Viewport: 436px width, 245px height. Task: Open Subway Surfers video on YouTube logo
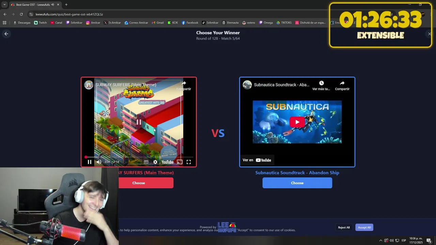(x=167, y=162)
